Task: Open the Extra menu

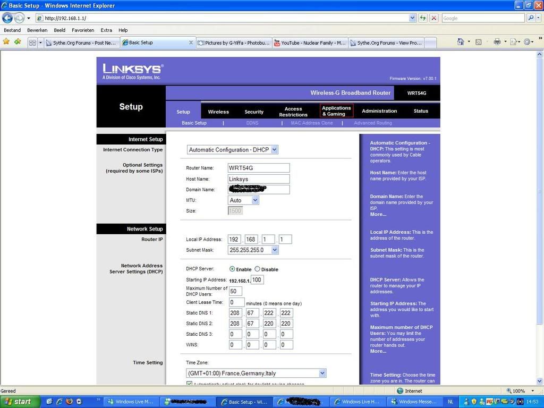Action: coord(106,30)
